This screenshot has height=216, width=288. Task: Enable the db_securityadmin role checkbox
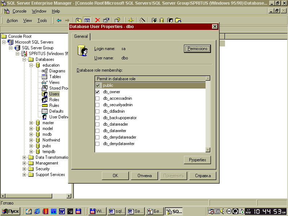pyautogui.click(x=98, y=105)
